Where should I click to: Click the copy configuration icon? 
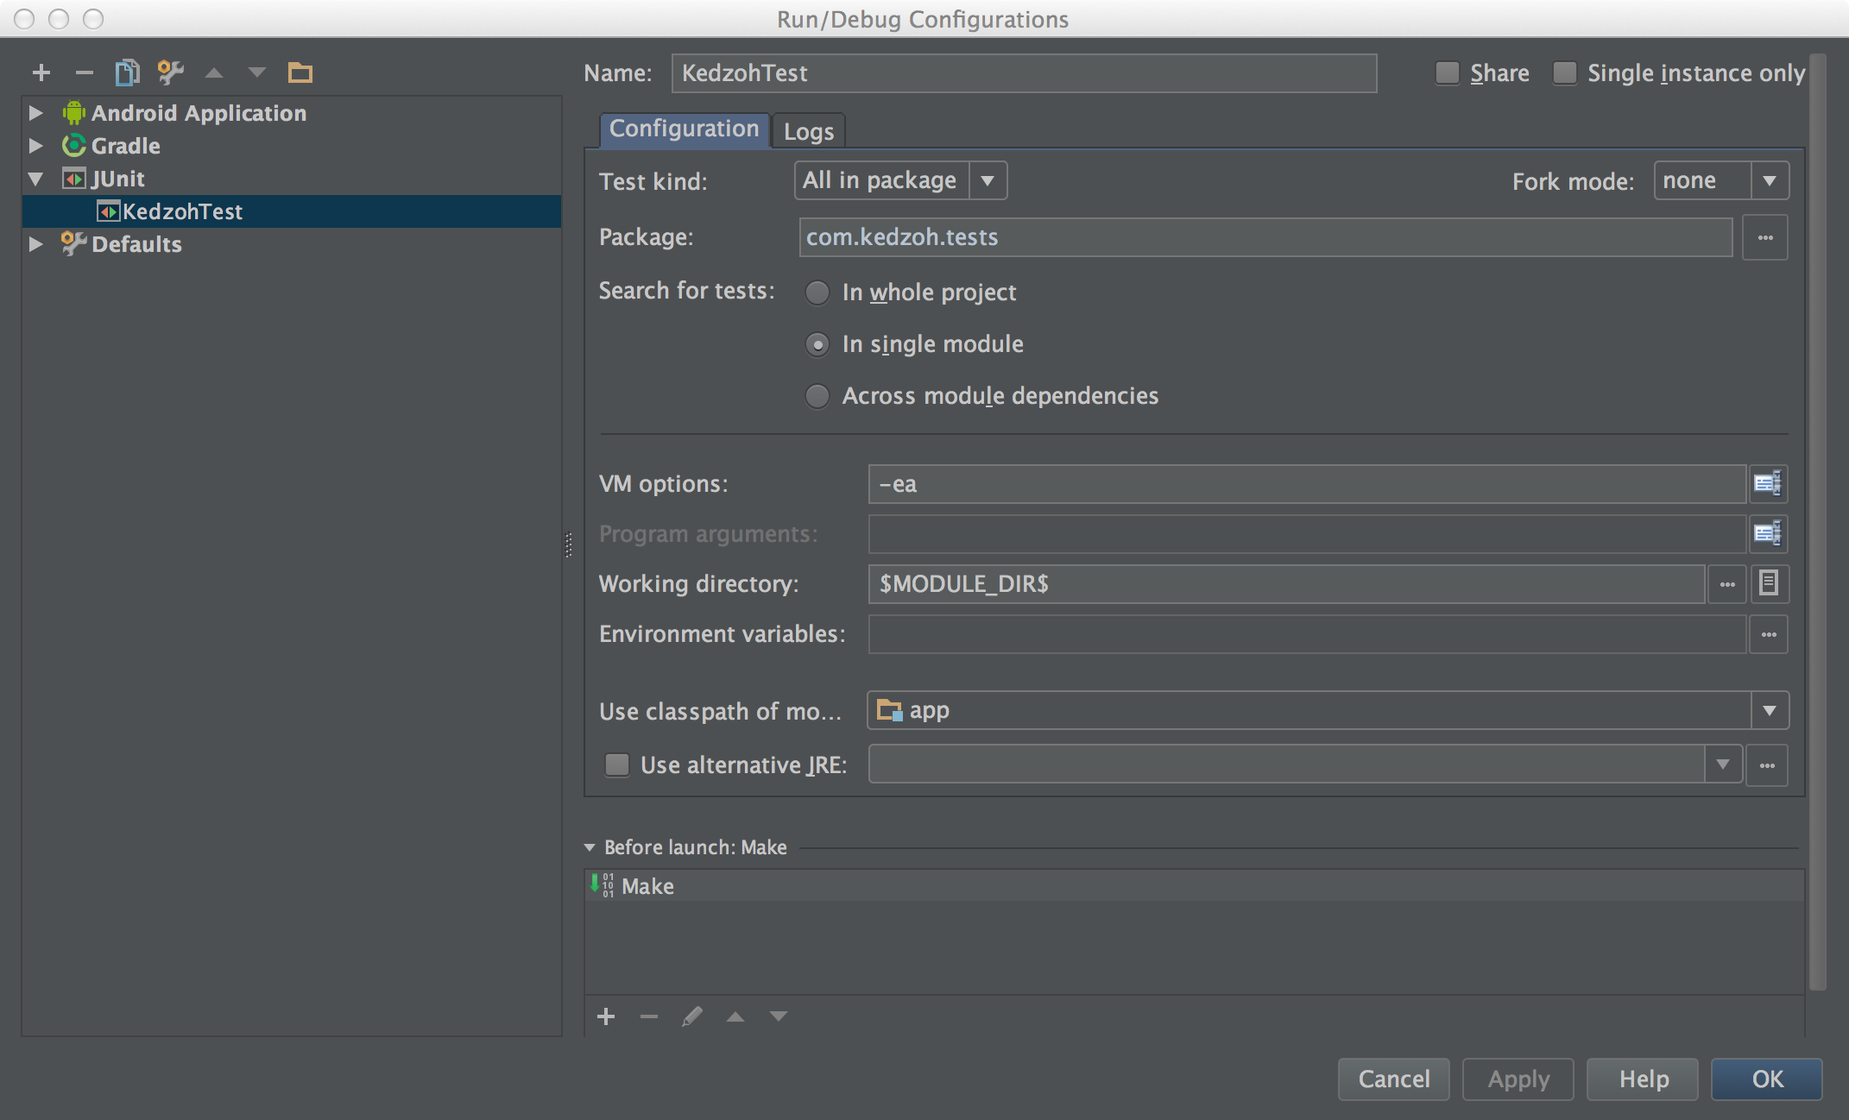click(x=127, y=72)
